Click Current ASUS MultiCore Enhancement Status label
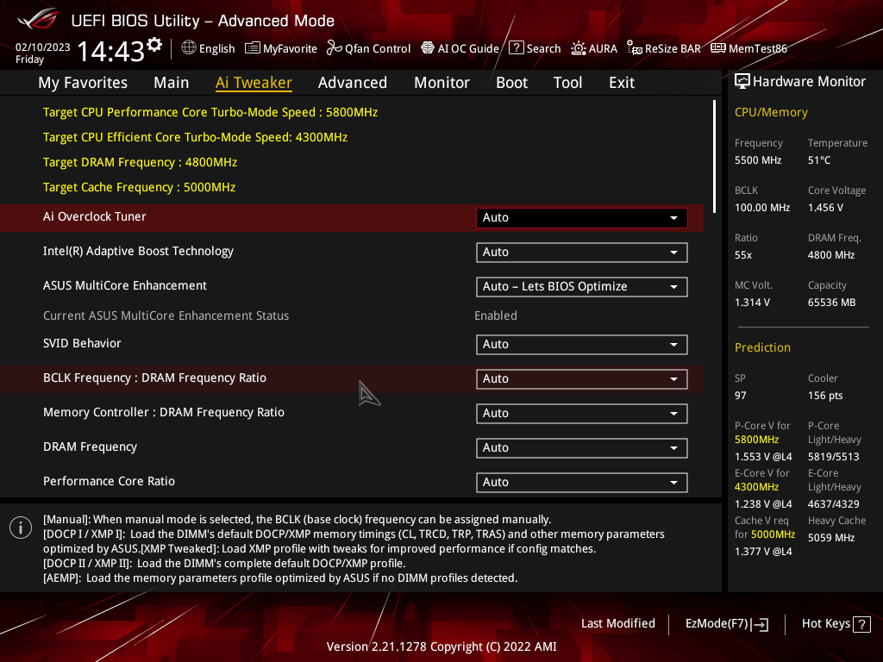This screenshot has width=883, height=662. [166, 315]
